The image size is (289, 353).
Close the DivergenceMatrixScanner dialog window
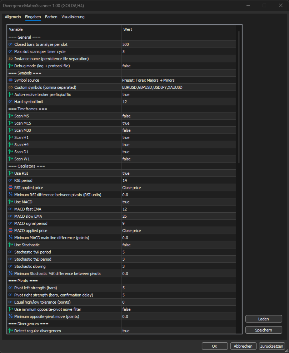281,5
